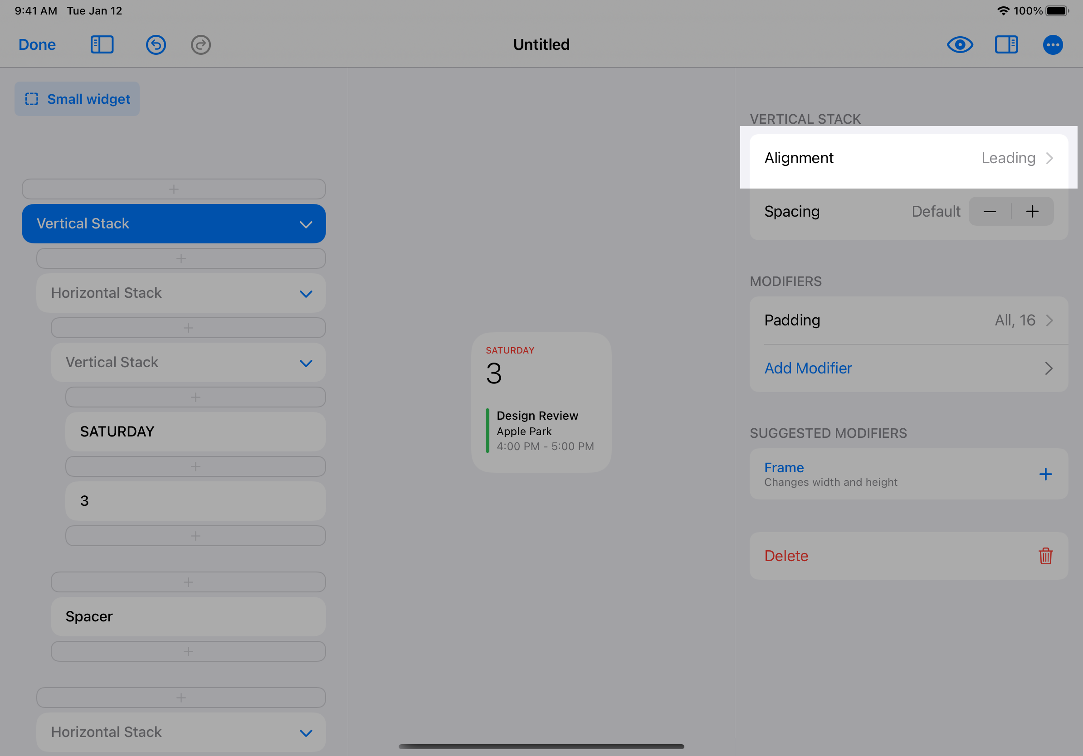The width and height of the screenshot is (1083, 756).
Task: Toggle the eye preview icon
Action: 960,45
